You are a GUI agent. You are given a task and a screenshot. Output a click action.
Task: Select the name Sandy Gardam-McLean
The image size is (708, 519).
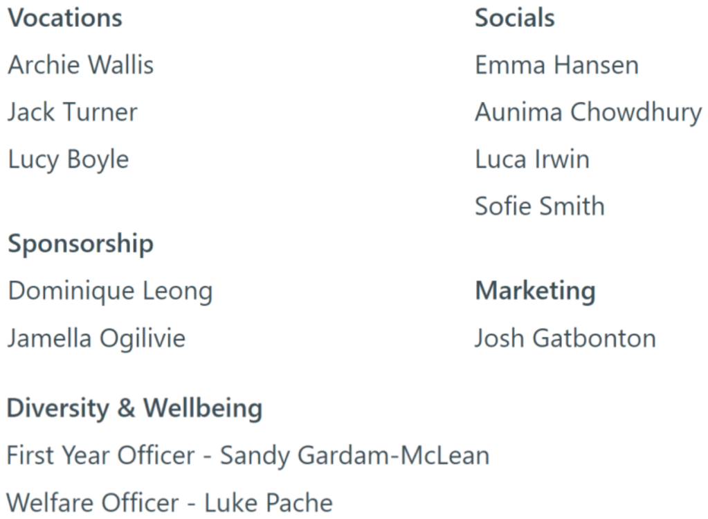click(354, 456)
